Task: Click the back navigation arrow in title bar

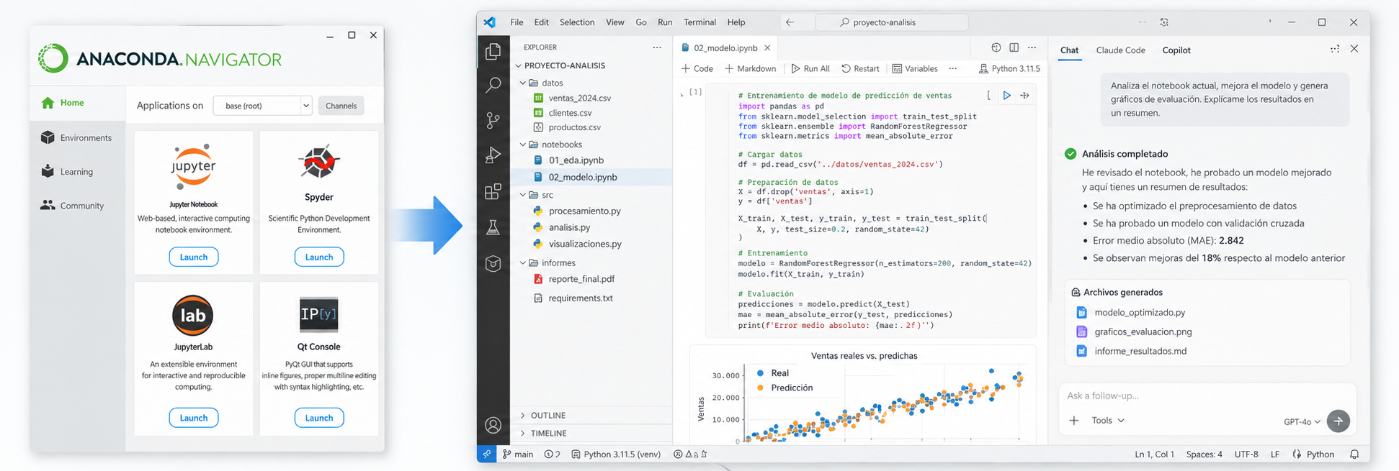Action: [790, 22]
